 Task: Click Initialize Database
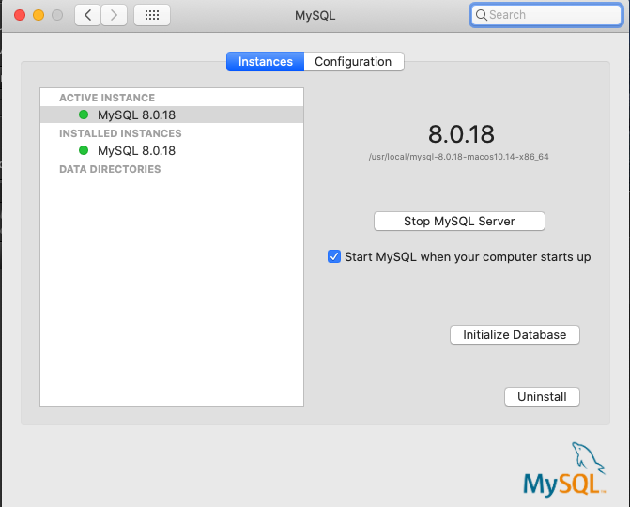point(515,334)
